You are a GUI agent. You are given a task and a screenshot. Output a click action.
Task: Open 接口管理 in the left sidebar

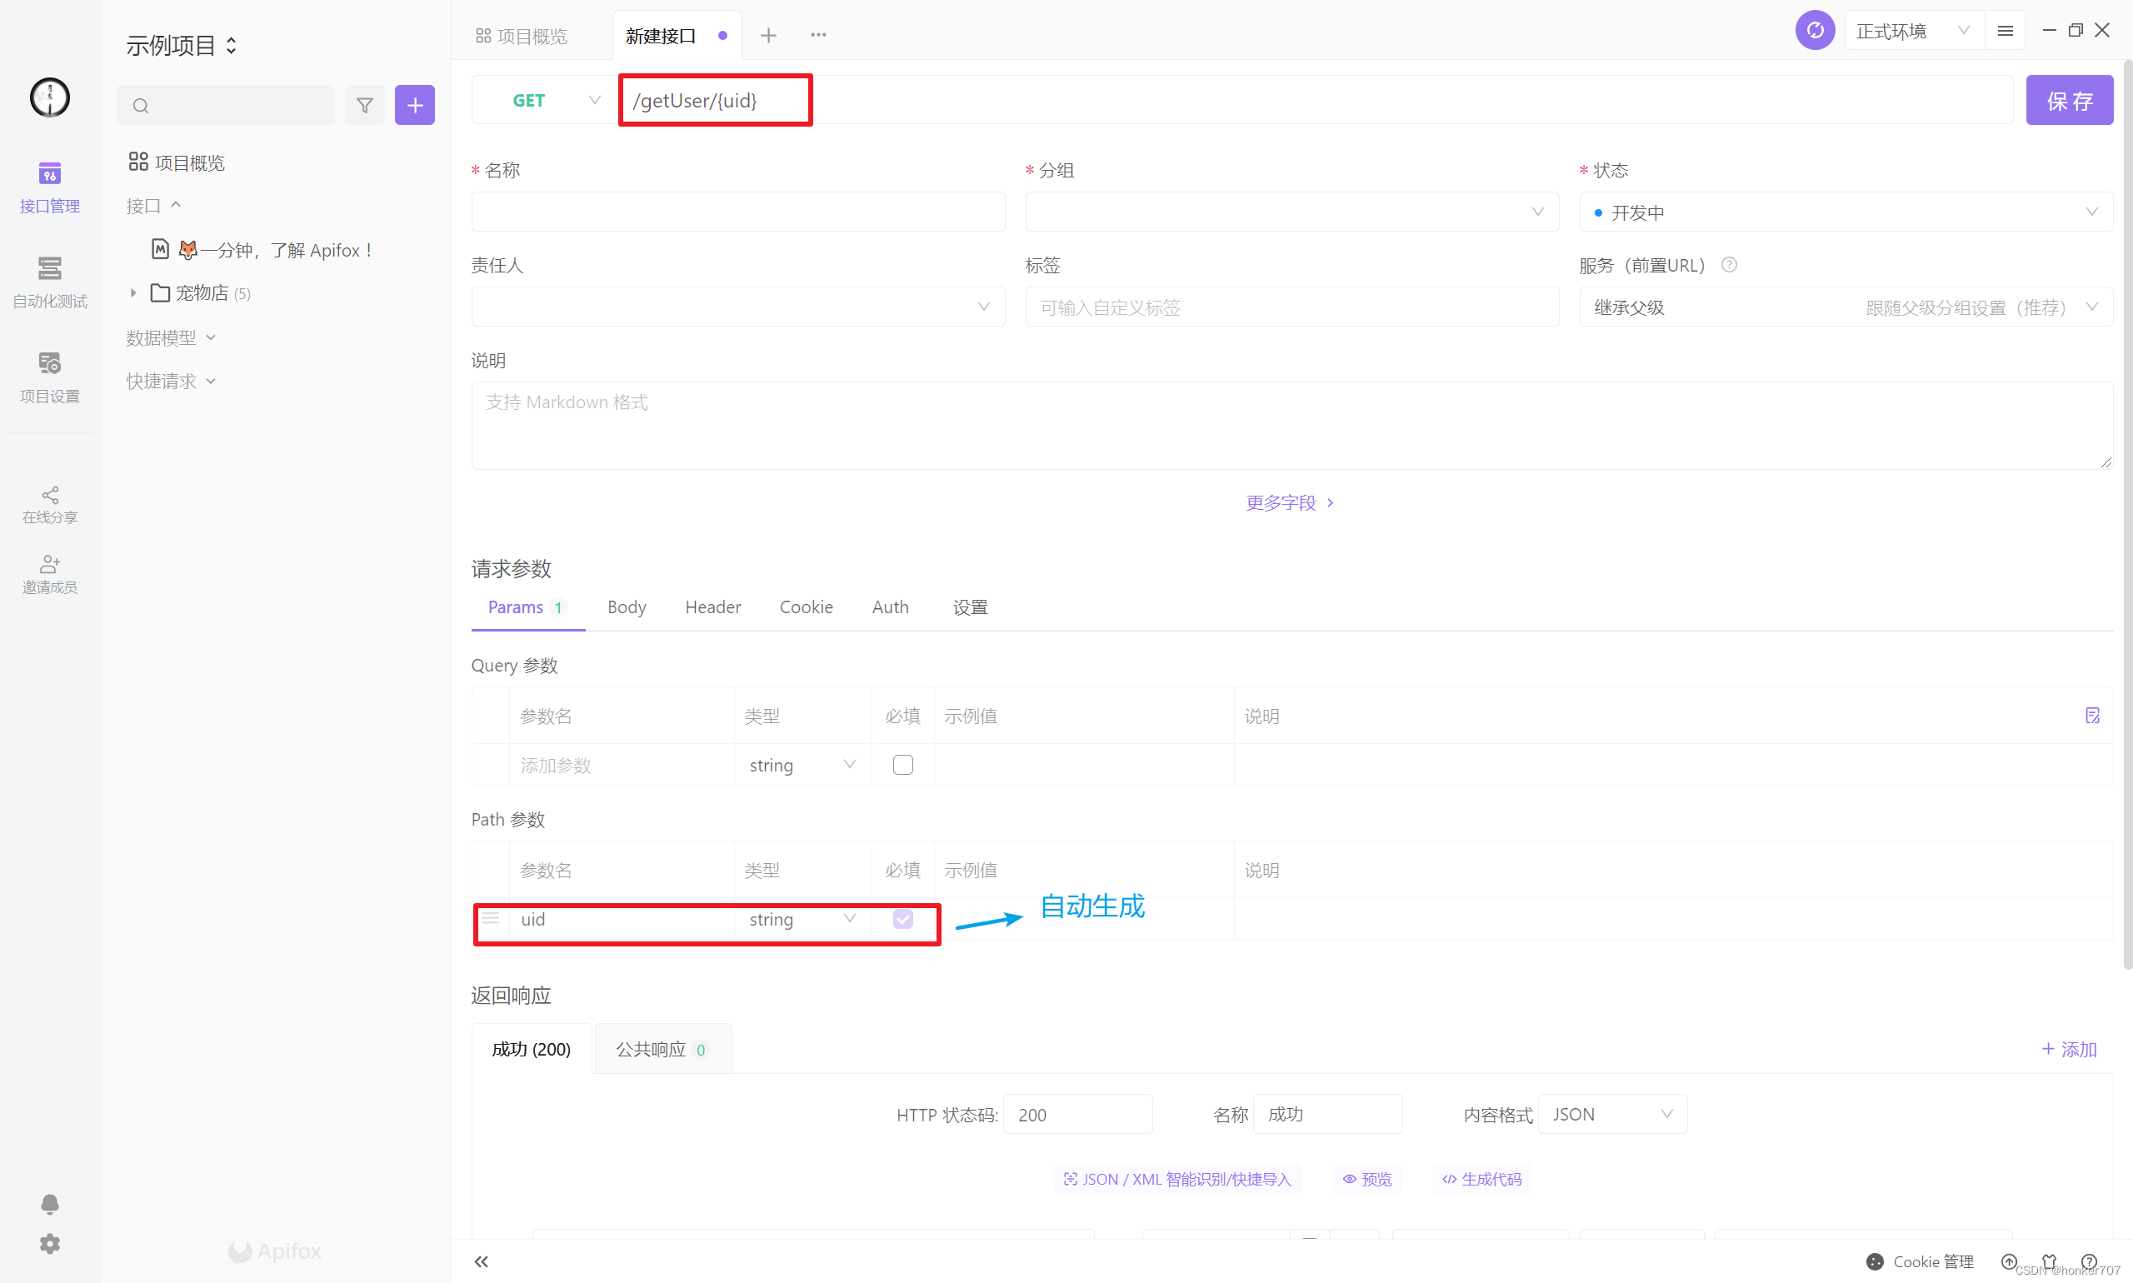[49, 187]
